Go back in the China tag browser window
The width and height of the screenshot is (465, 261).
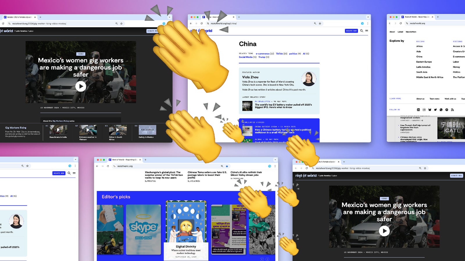click(191, 23)
